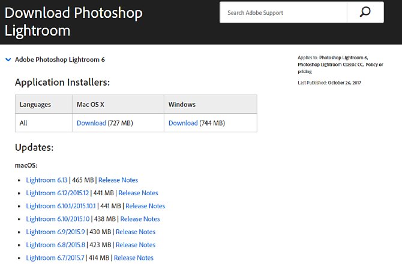Screen dimensions: 402x264
Task: View Release Notes for Lightroom 6.12/2015.12
Action: point(139,193)
